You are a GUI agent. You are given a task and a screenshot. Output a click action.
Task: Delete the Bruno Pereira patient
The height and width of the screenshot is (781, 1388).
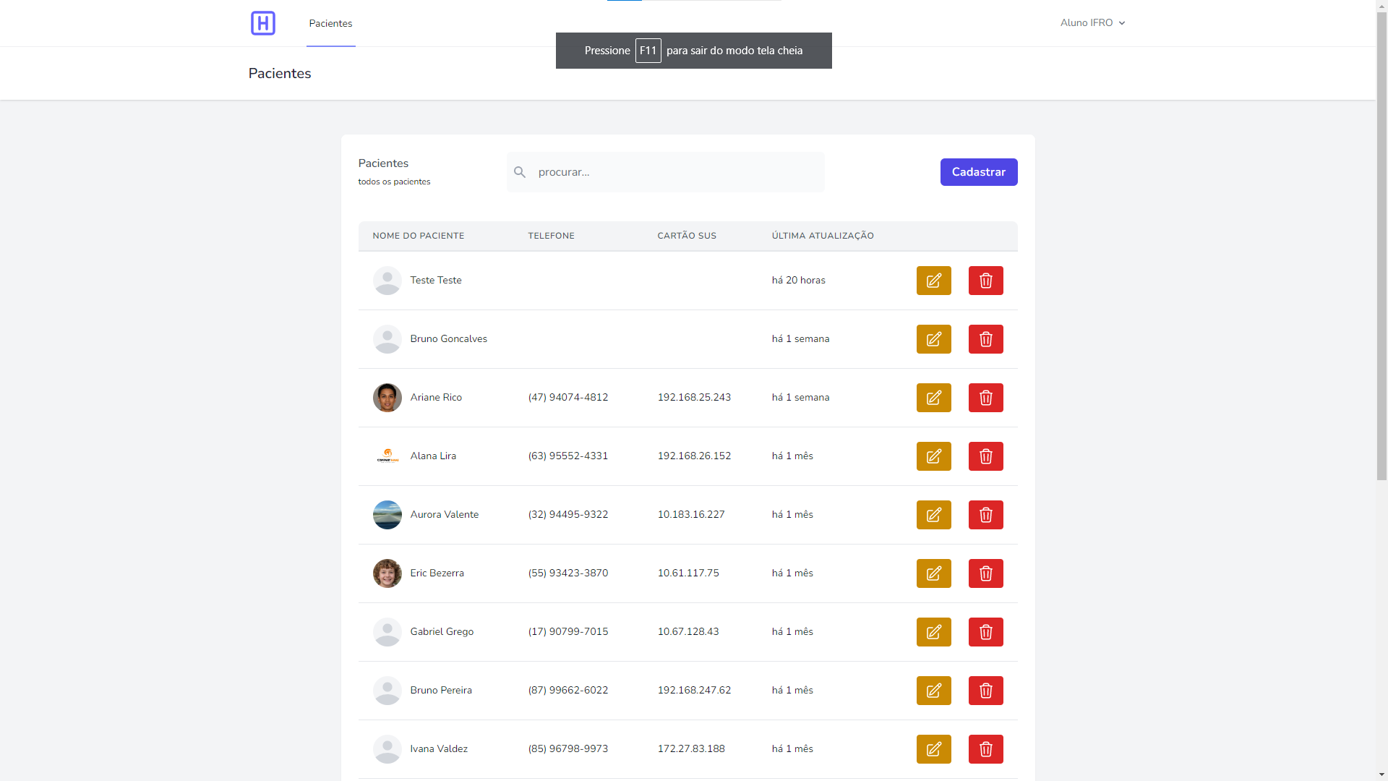click(x=985, y=691)
